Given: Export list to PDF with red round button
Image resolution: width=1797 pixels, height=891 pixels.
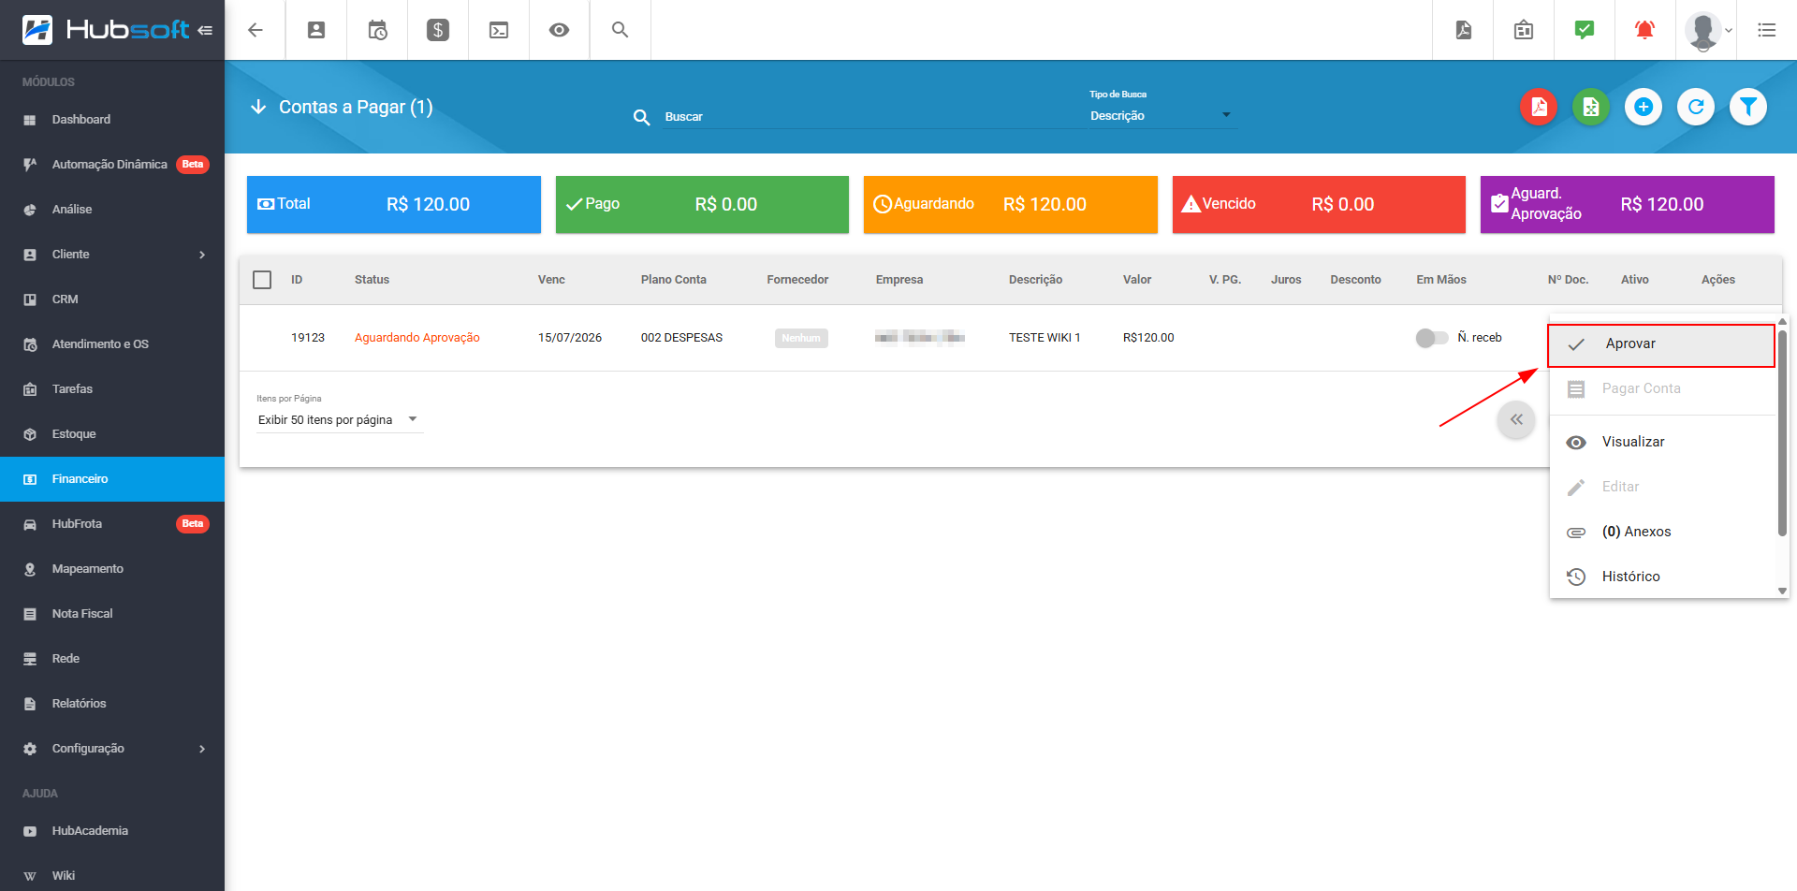Looking at the screenshot, I should click(1539, 107).
